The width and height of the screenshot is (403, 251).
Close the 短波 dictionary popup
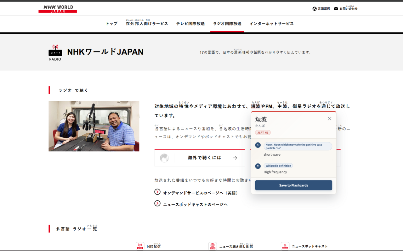pos(330,119)
